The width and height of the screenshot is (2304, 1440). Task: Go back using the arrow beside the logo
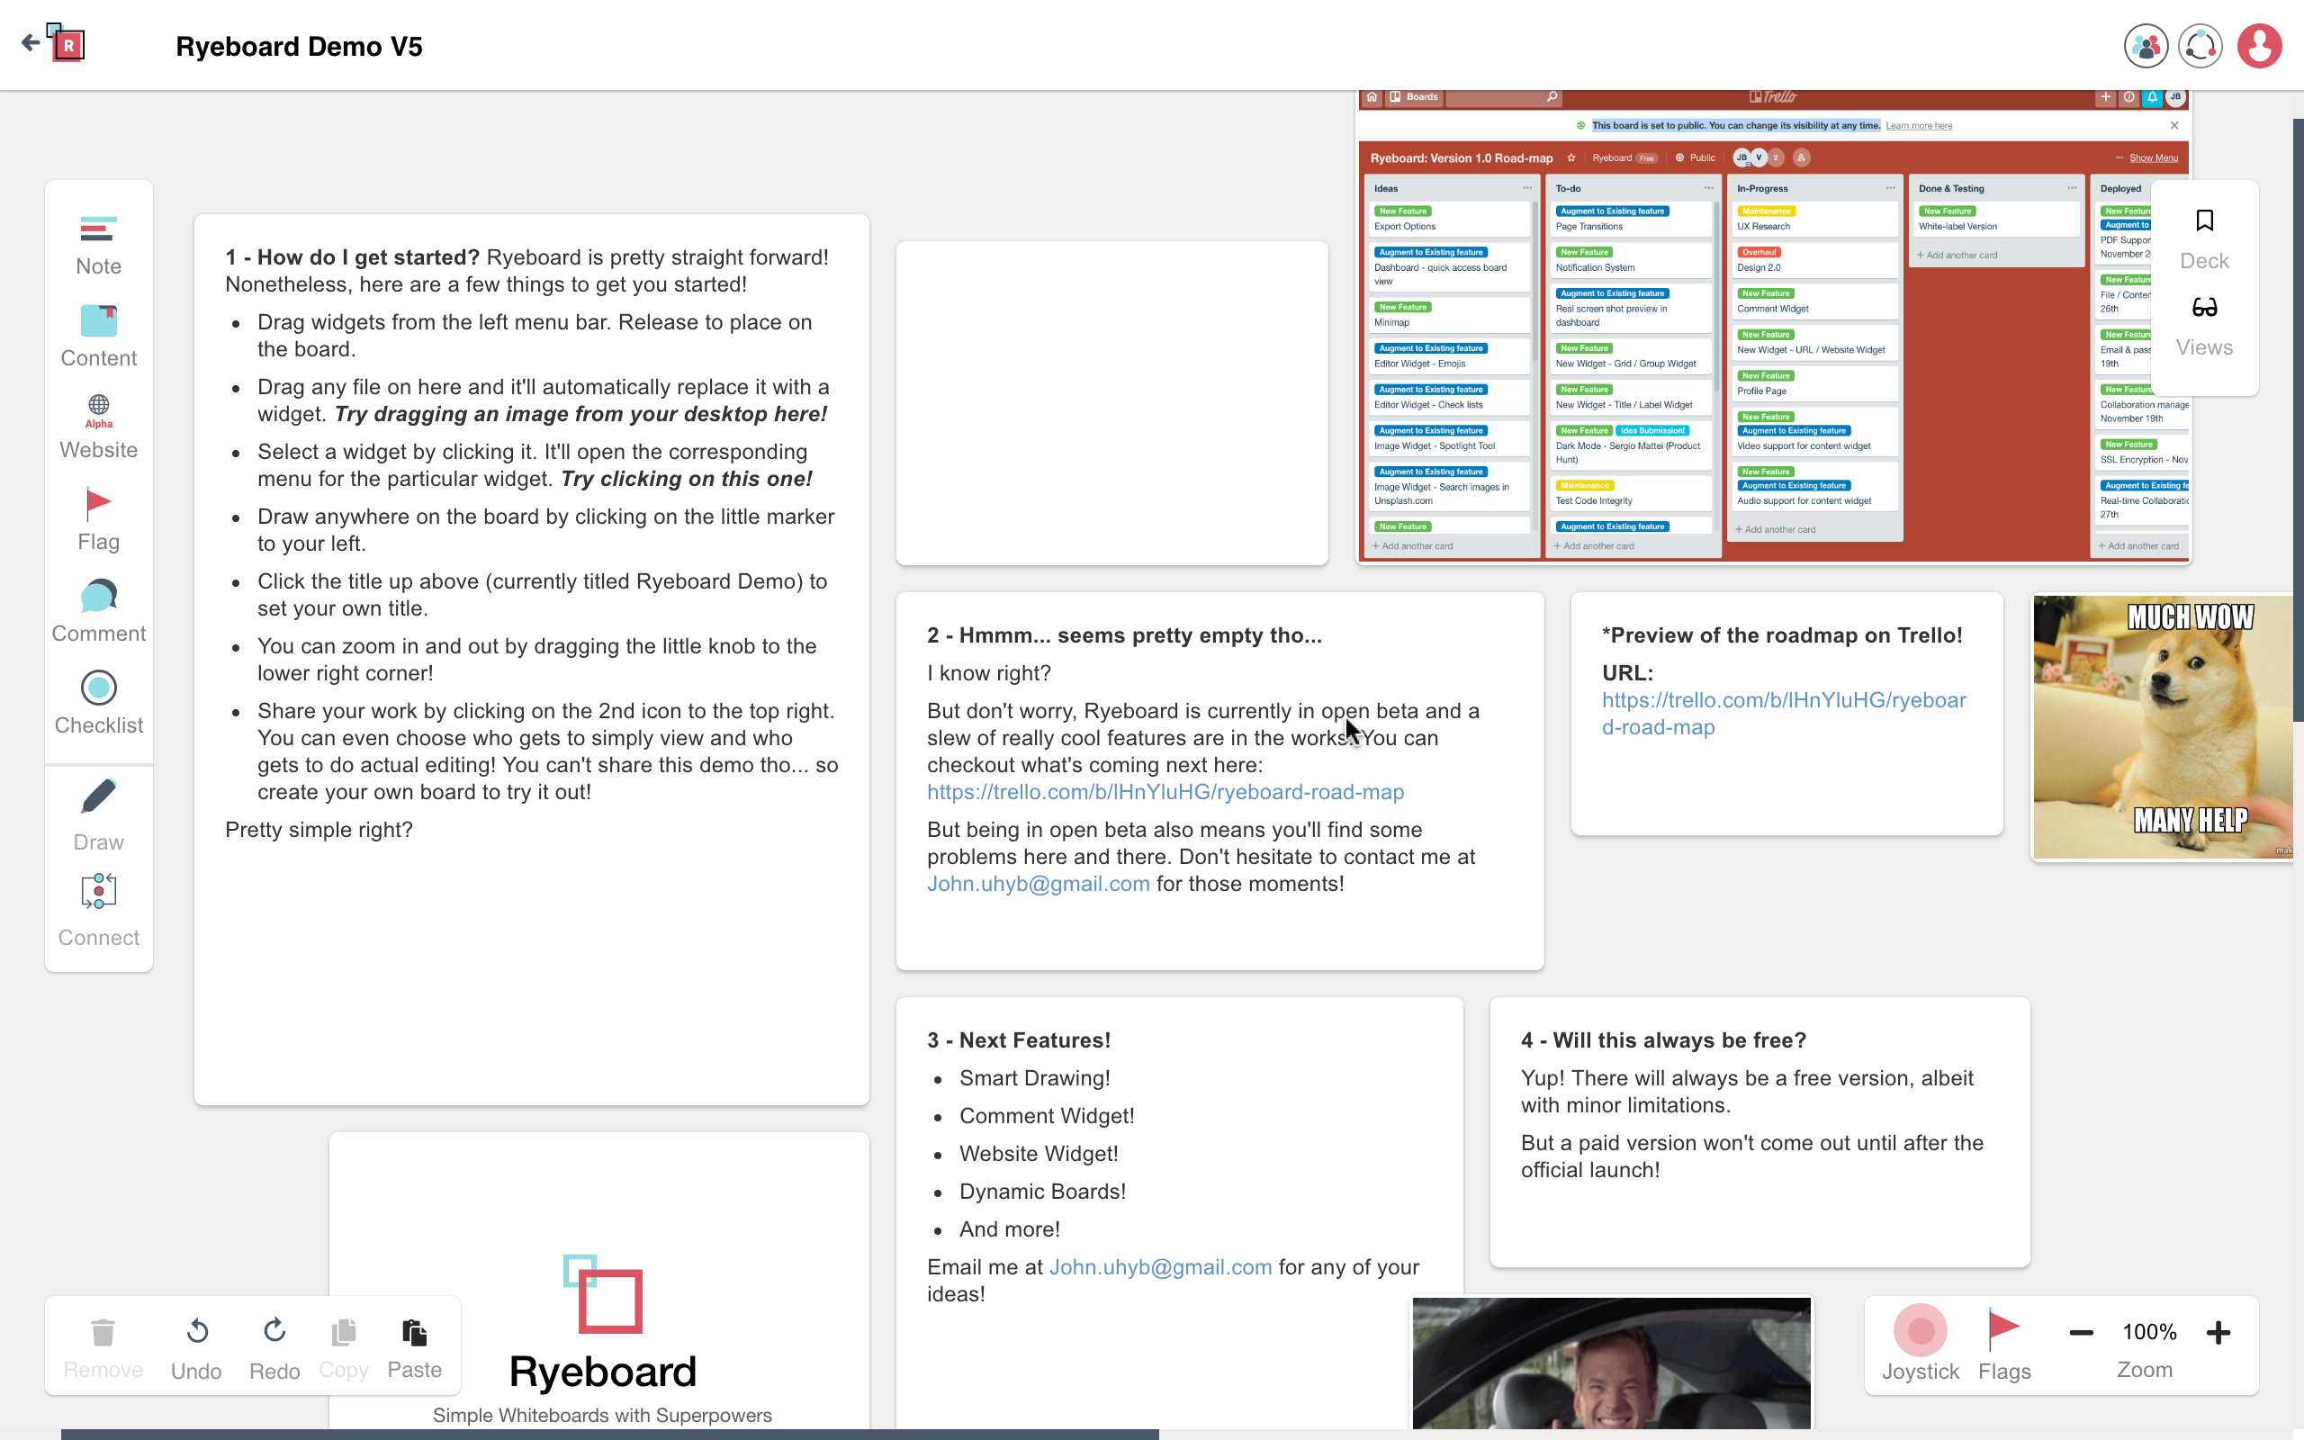[x=31, y=43]
